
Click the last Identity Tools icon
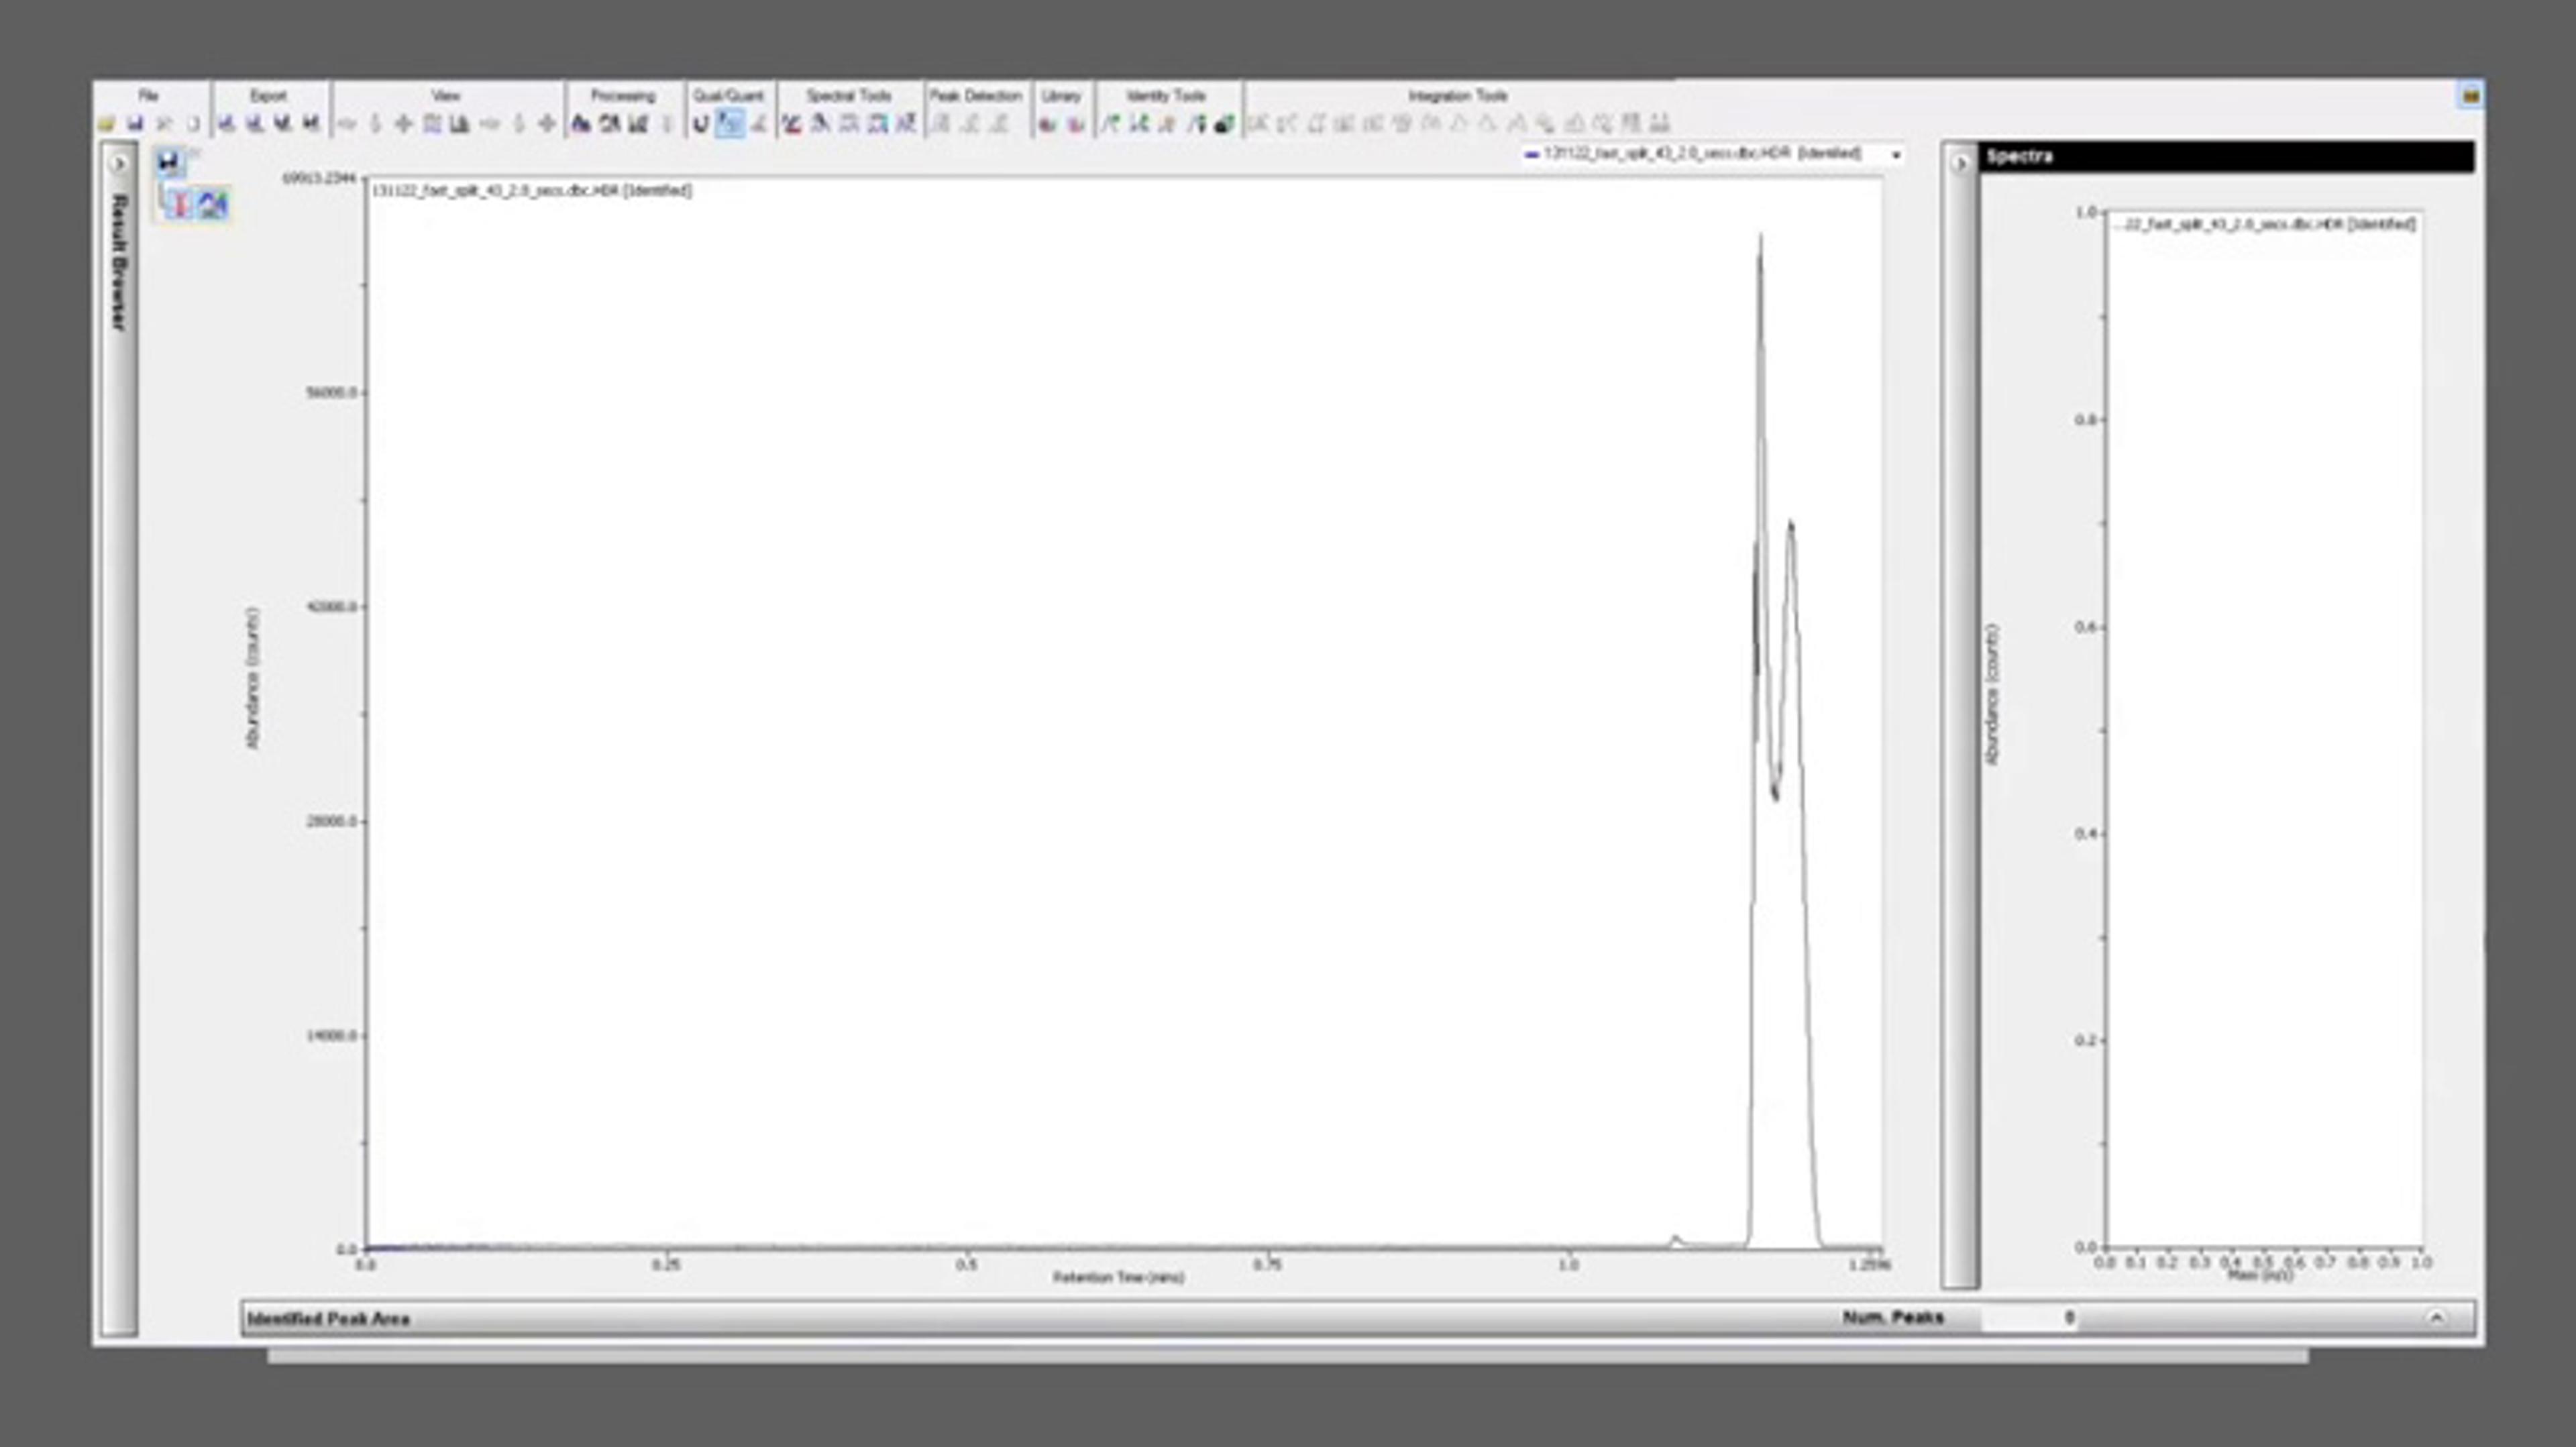[x=1224, y=124]
